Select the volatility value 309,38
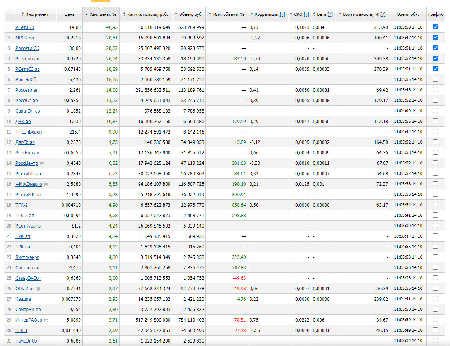 (x=381, y=59)
